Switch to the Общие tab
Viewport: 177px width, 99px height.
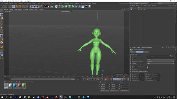(x=133, y=52)
